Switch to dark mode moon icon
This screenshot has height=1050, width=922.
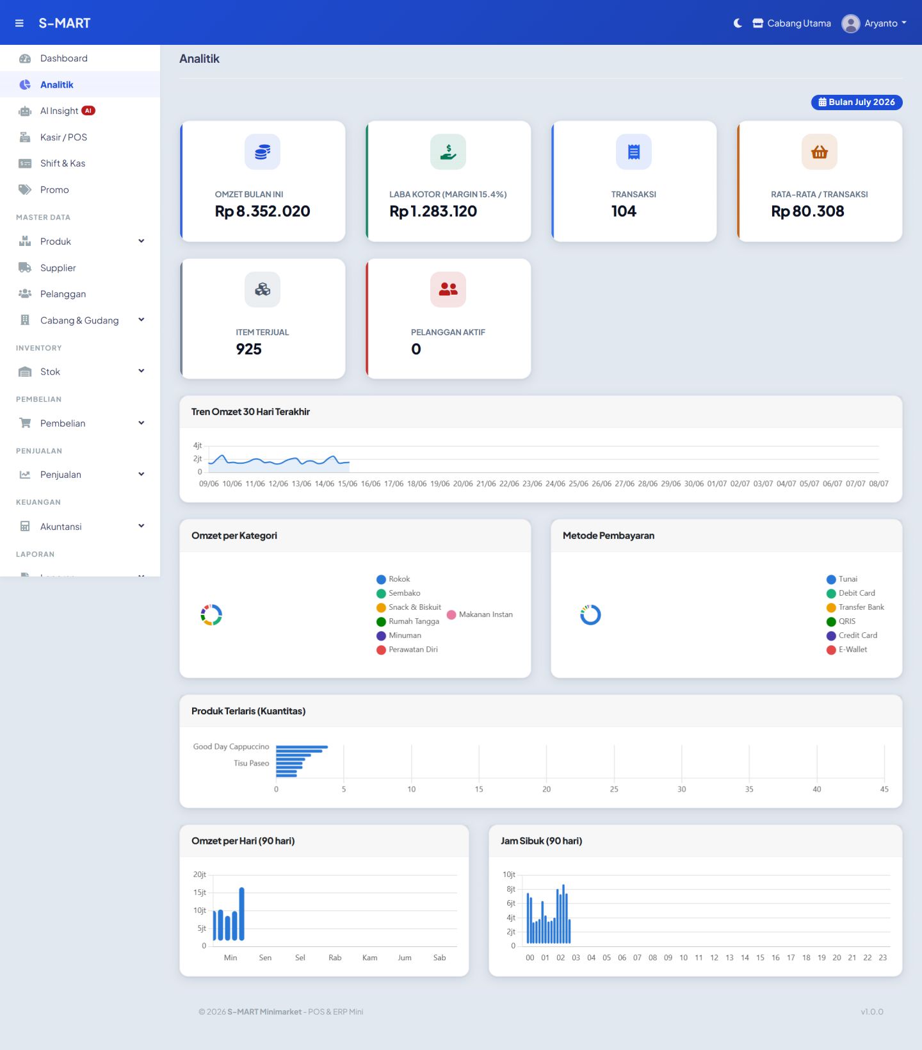738,23
